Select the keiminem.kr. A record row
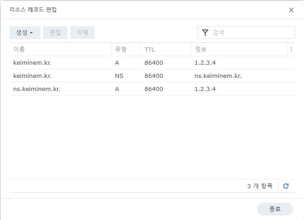 coord(33,63)
